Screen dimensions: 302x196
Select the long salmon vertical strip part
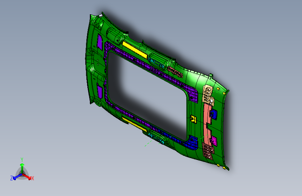[x=207, y=124]
